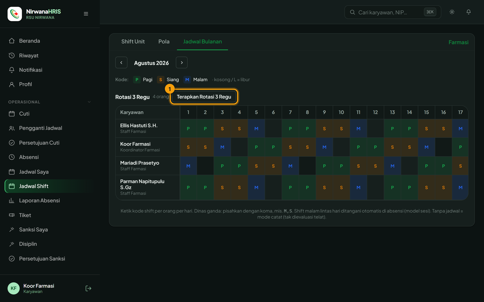
Task: Collapse sidebar with hamburger icon
Action: [86, 14]
